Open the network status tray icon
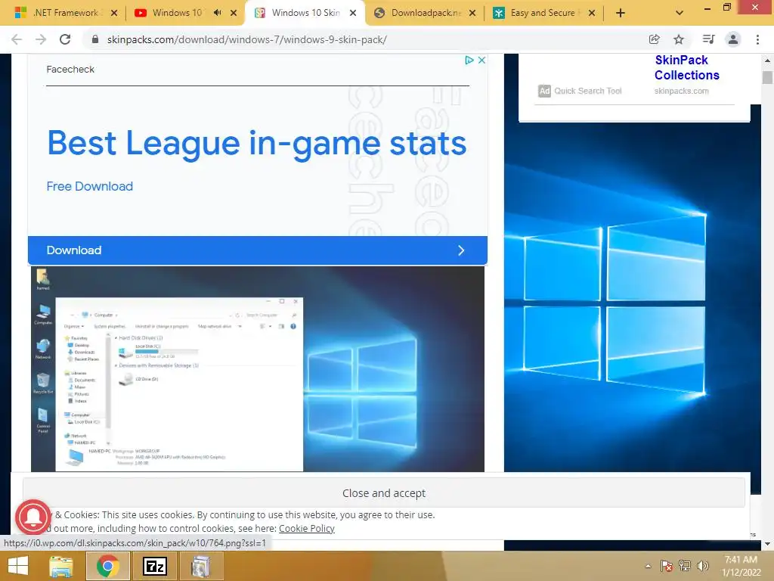The height and width of the screenshot is (581, 774). (x=685, y=566)
